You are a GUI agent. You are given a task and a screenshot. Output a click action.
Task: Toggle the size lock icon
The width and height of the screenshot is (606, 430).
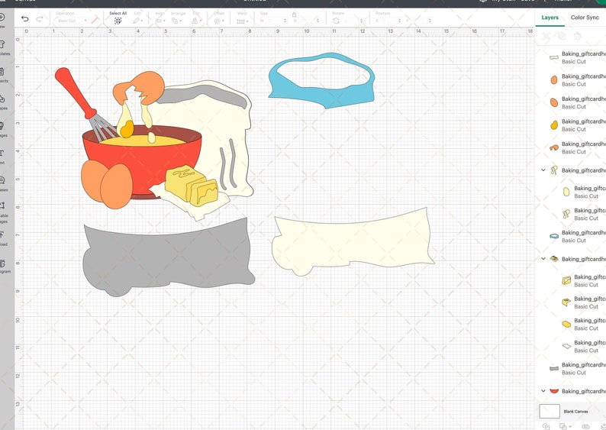(x=294, y=15)
